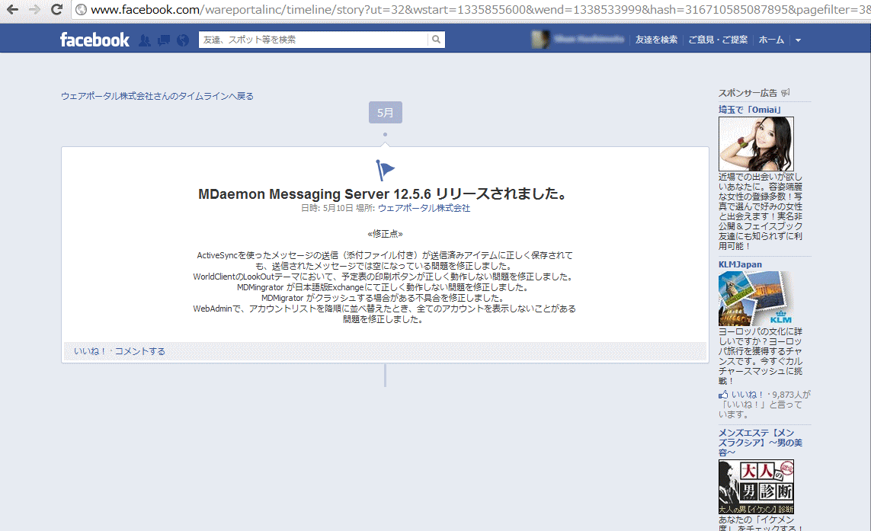Click the flag milestone icon
The image size is (871, 531).
[384, 170]
